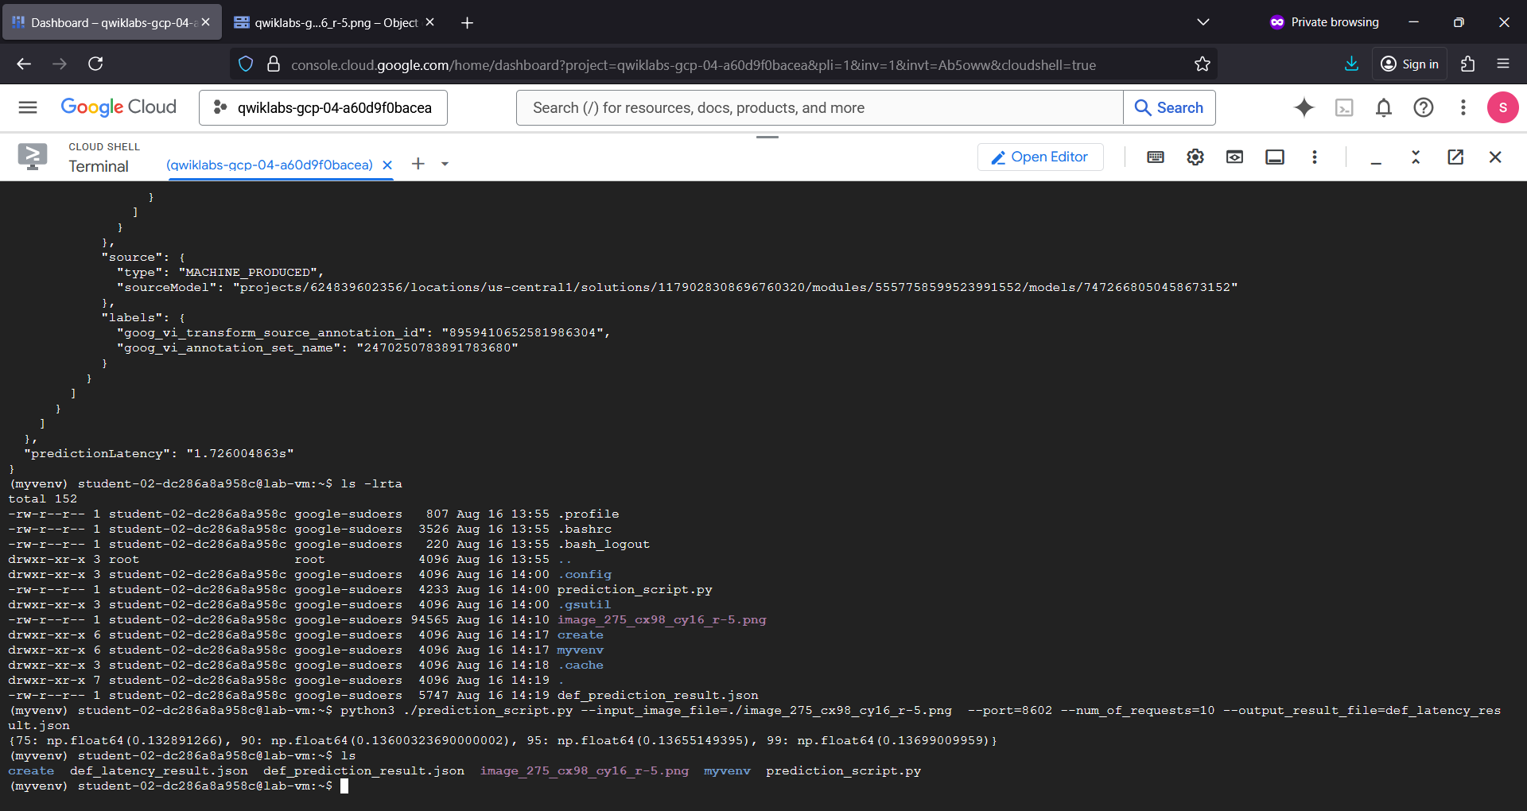The width and height of the screenshot is (1527, 811).
Task: Click the terminal cursor at the prompt
Action: [x=344, y=786]
